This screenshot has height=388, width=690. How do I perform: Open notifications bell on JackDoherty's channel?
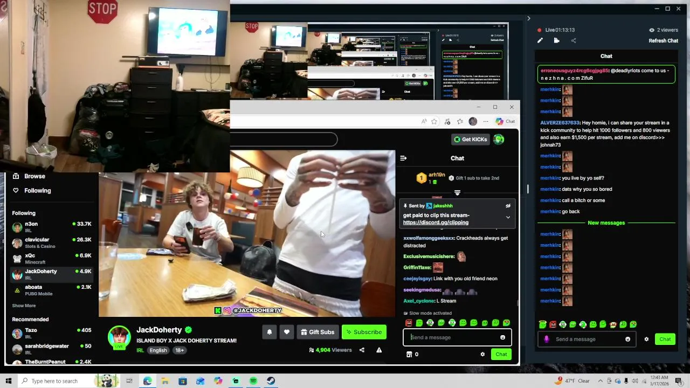(270, 332)
